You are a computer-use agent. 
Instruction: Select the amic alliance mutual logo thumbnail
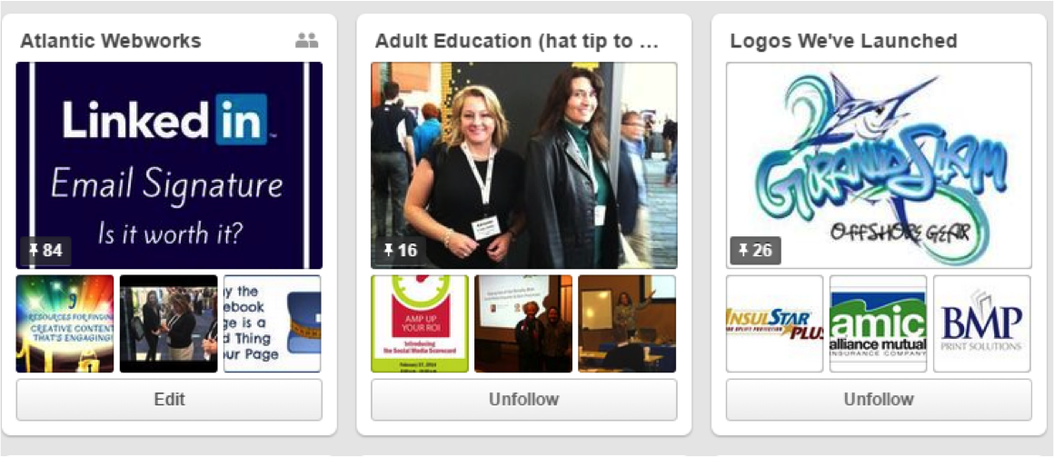878,323
